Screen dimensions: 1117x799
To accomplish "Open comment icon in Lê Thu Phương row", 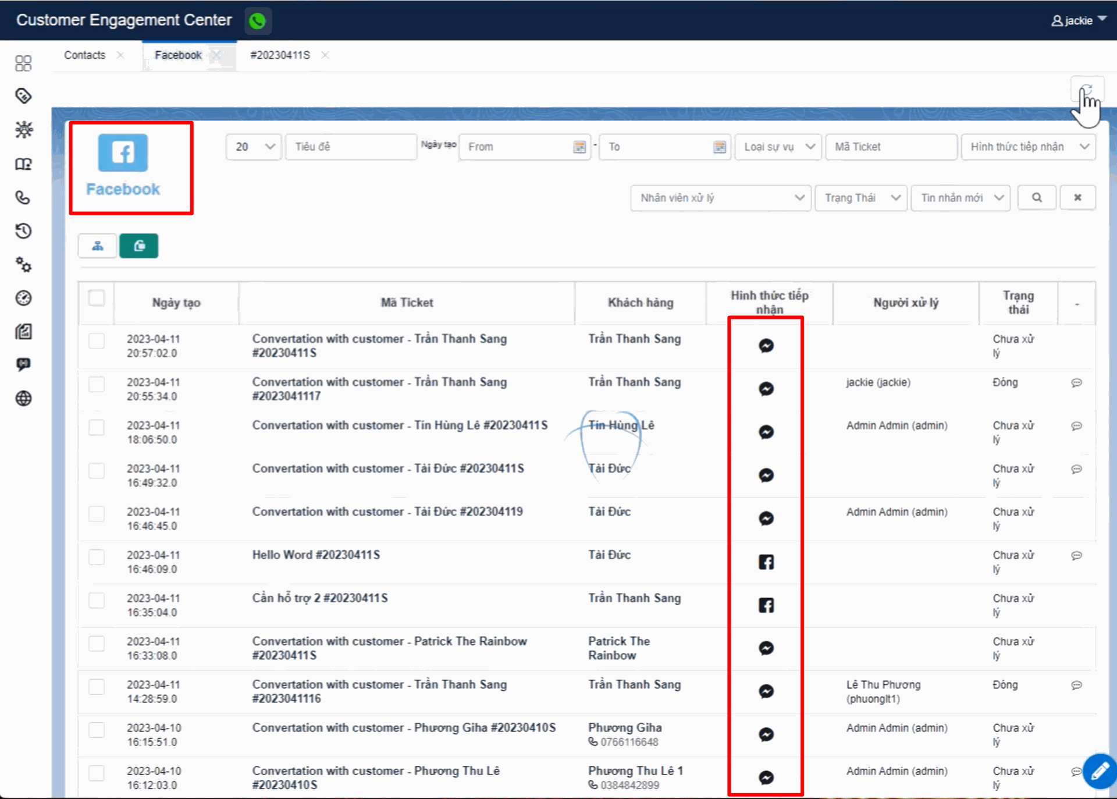I will coord(1077,685).
